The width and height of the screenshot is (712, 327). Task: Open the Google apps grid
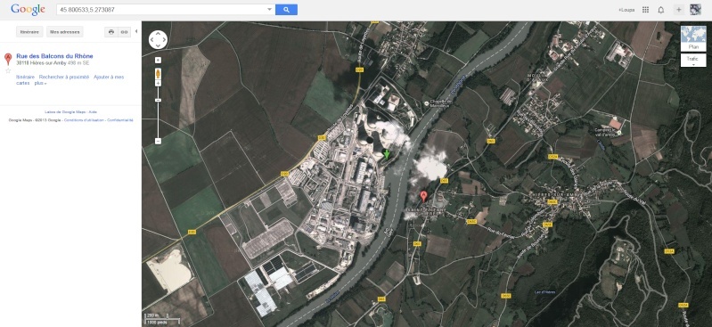tap(646, 10)
